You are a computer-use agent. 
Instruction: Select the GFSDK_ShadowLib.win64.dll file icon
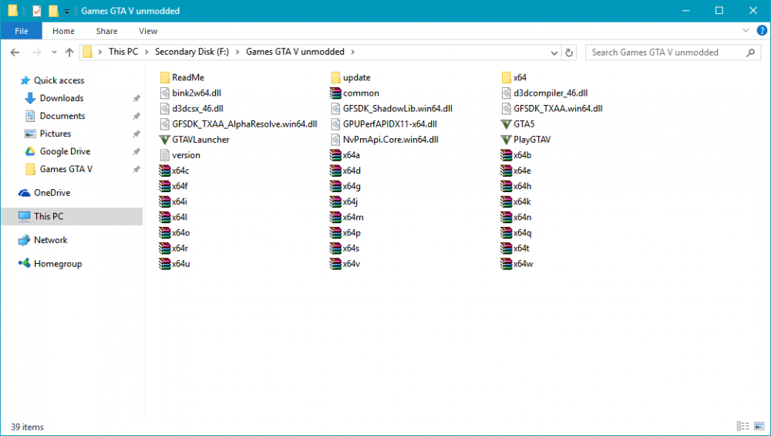335,109
